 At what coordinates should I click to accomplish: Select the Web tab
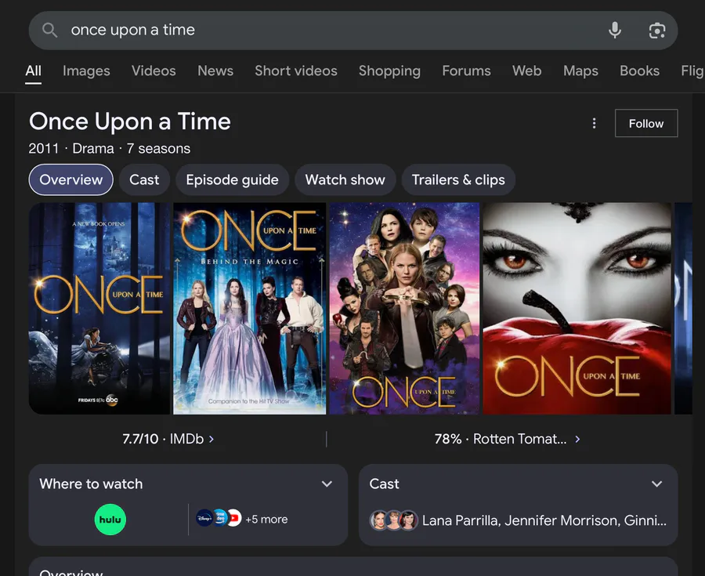[x=527, y=71]
